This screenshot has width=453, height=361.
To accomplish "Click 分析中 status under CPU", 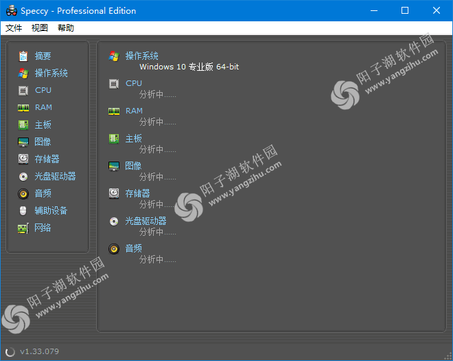I will (x=157, y=94).
